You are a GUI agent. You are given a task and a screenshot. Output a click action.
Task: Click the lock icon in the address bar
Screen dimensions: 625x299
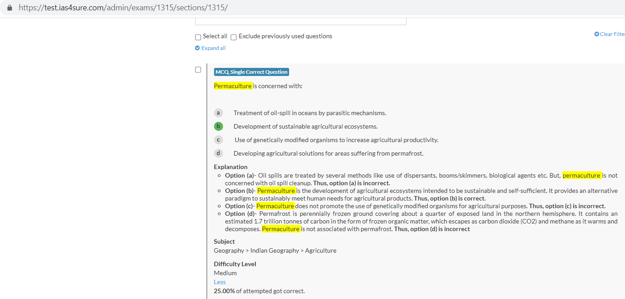10,8
